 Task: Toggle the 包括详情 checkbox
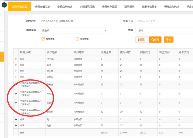pos(43,39)
